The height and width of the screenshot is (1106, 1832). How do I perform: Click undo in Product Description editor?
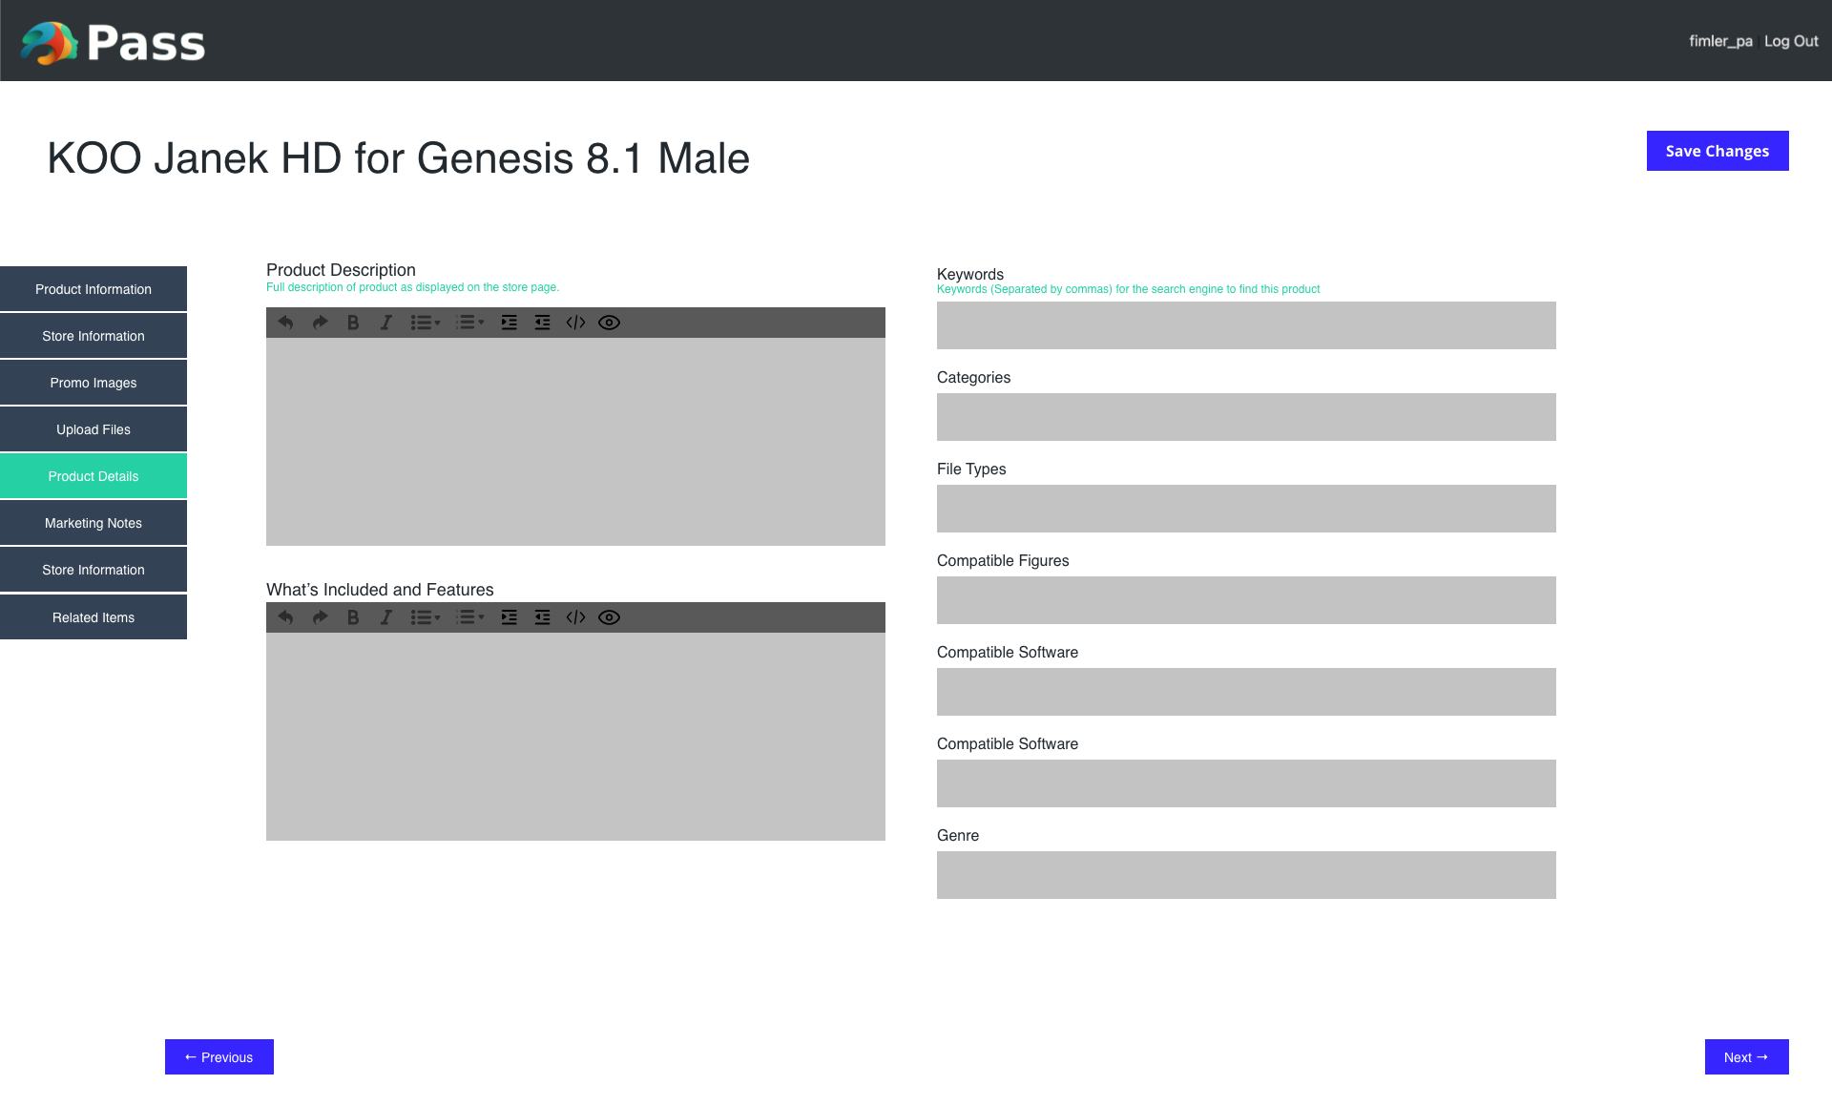[x=285, y=323]
